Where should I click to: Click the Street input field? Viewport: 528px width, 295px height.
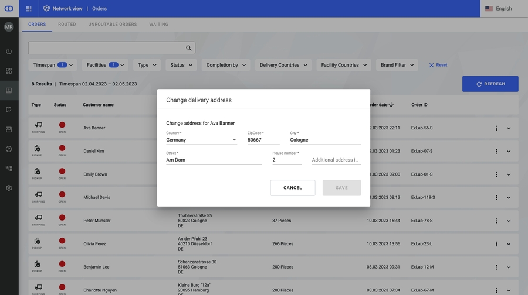pos(214,160)
